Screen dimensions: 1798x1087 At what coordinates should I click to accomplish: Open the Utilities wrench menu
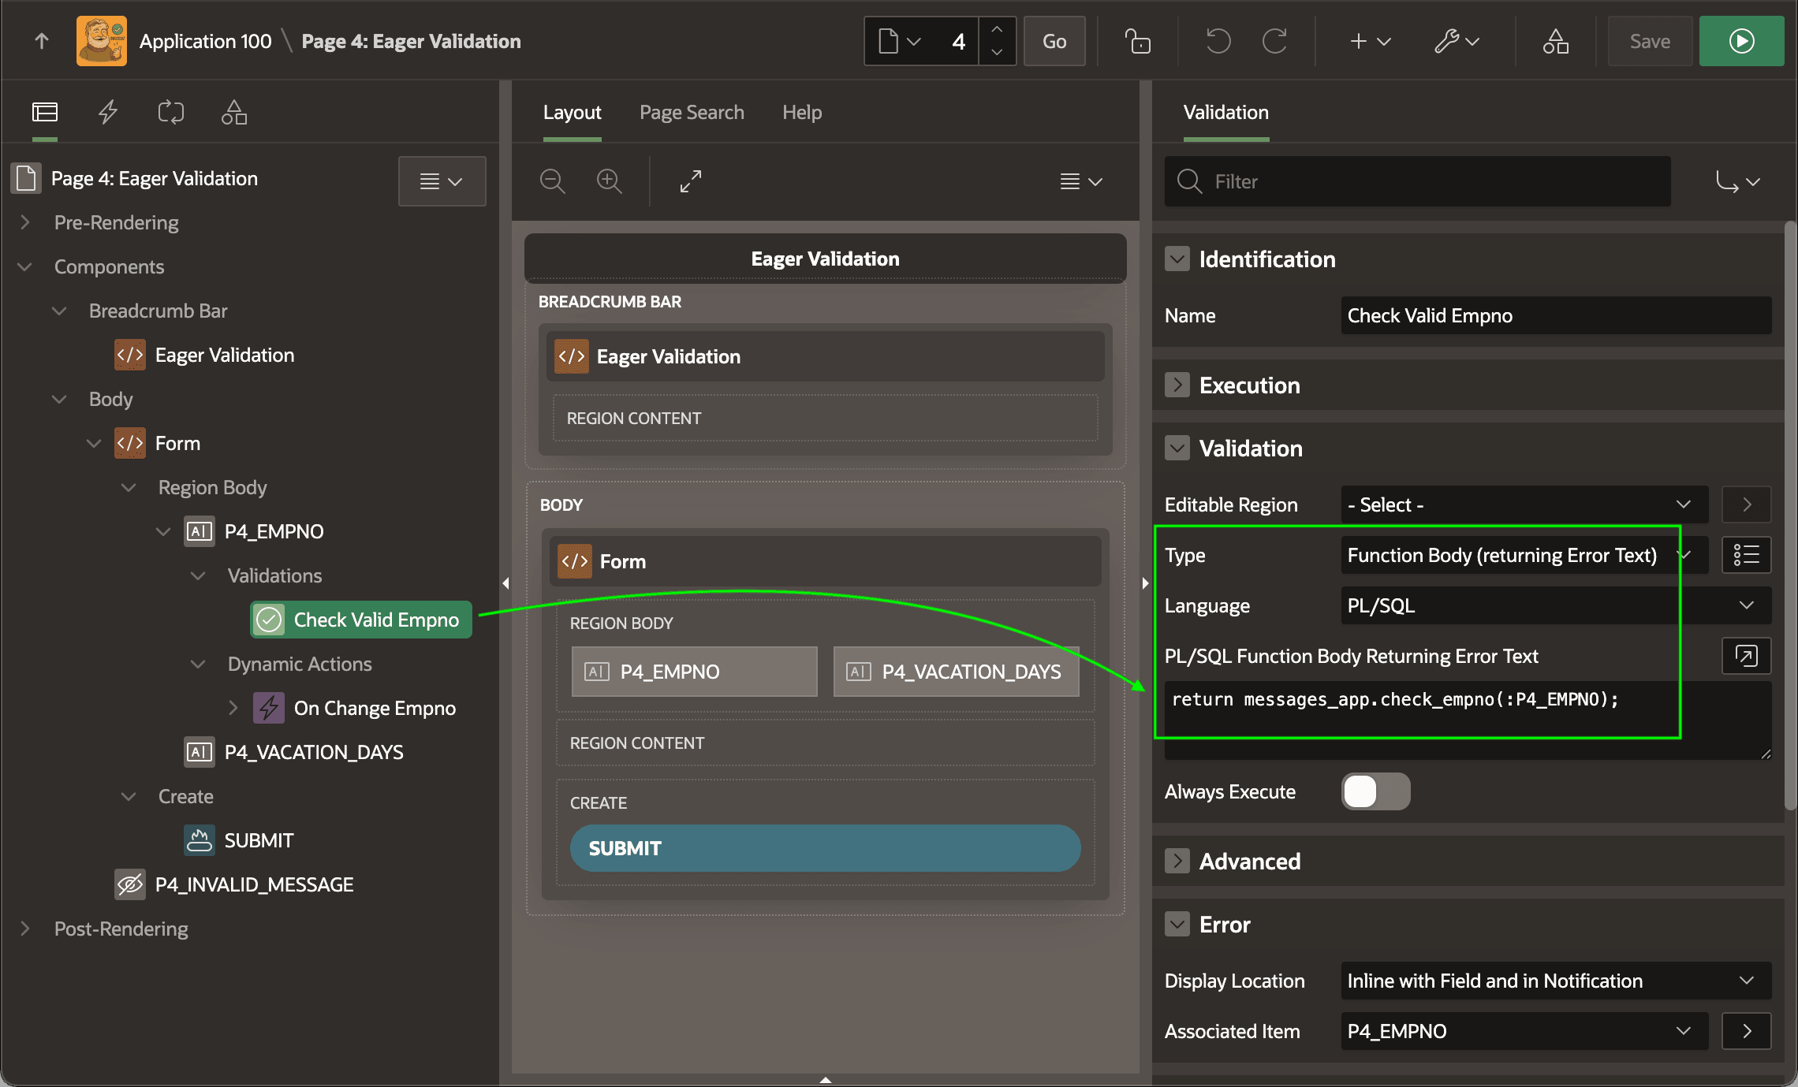point(1456,41)
